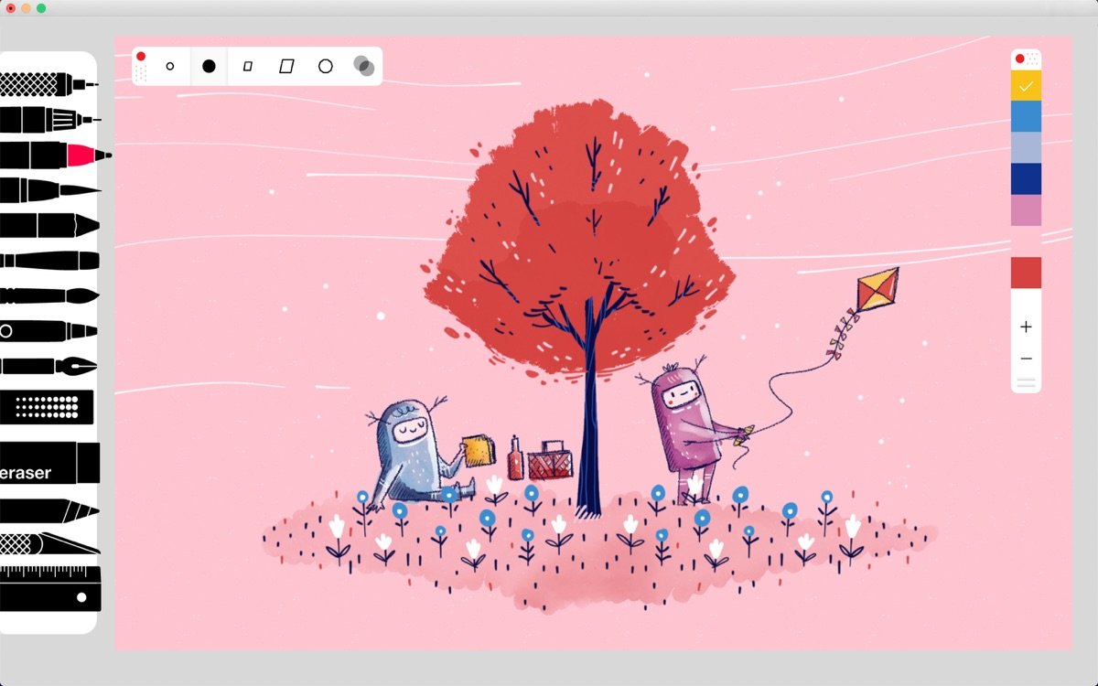
Task: Click the plus button to add color
Action: (x=1026, y=327)
